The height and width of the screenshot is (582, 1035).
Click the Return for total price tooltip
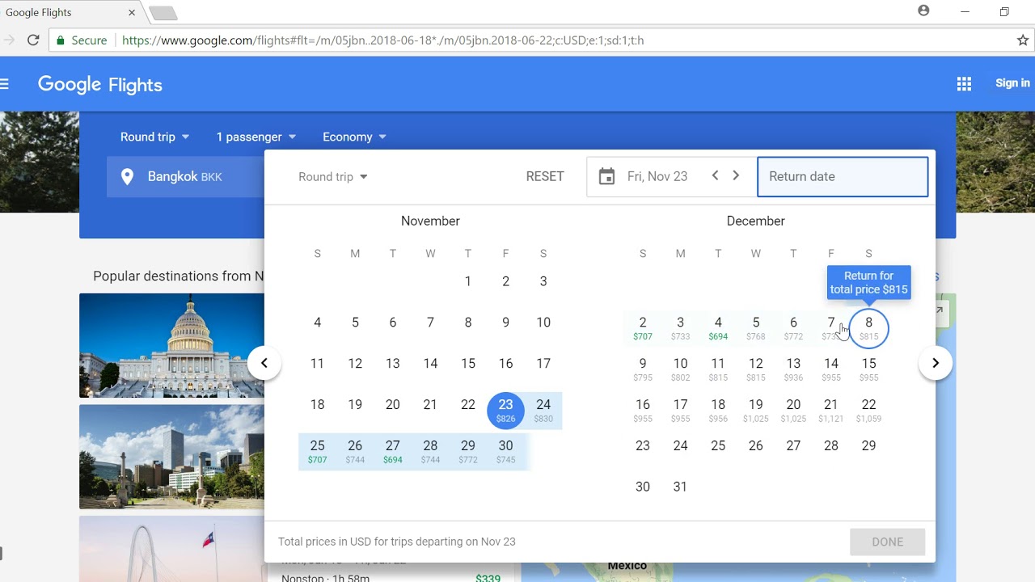coord(868,282)
